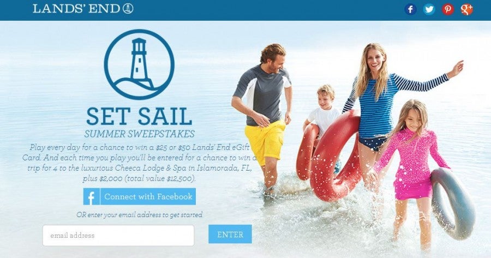
Task: Click the OR enter your email address text
Action: 139,215
